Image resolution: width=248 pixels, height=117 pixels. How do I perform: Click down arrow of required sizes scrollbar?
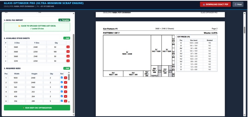click(x=69, y=102)
